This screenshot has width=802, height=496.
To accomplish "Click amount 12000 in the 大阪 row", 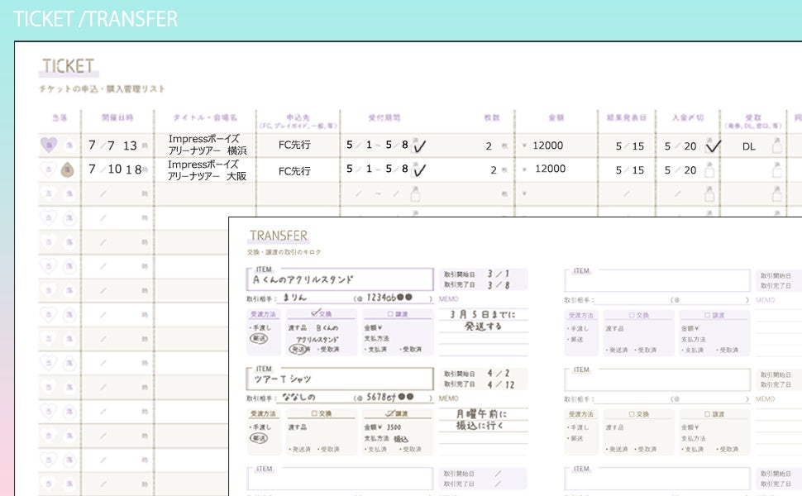I will pyautogui.click(x=551, y=169).
